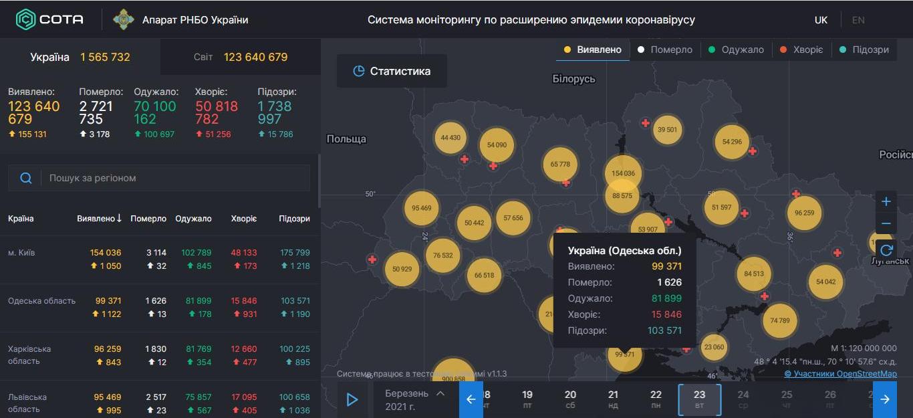Go to next dates with right arrow
The height and width of the screenshot is (418, 913).
pos(885,399)
